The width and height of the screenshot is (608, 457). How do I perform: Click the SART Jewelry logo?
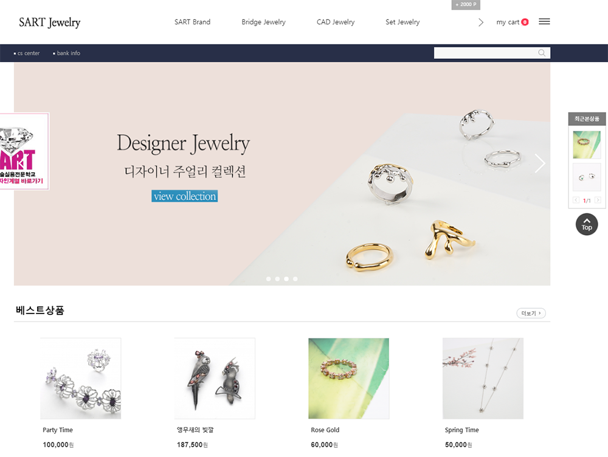tap(50, 22)
